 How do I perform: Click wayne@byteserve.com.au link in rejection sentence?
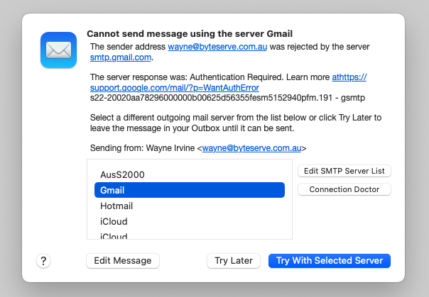(217, 47)
